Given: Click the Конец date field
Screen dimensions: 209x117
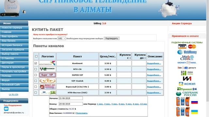Looking at the screenshot, I should click(x=71, y=104).
